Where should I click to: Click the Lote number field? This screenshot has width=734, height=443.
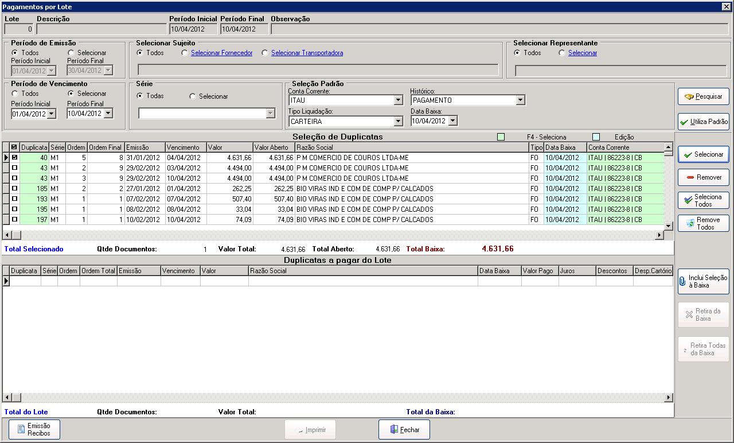point(19,29)
